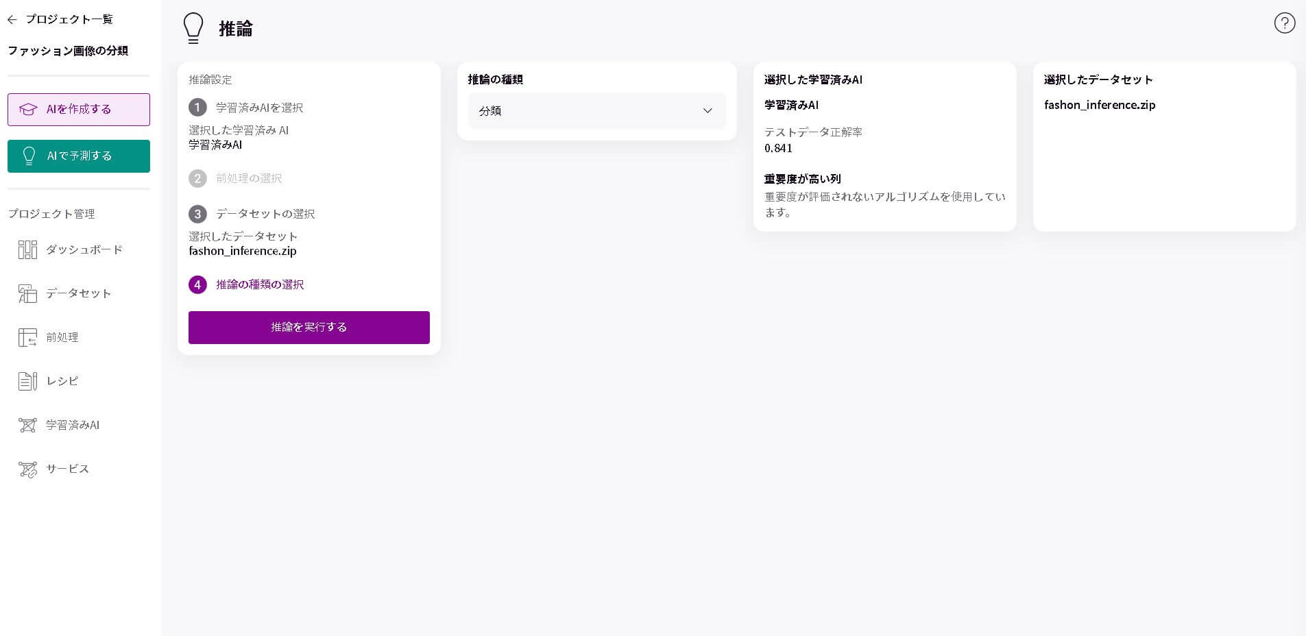Run inference with 推論を実行する button
The image size is (1306, 636).
pos(309,328)
